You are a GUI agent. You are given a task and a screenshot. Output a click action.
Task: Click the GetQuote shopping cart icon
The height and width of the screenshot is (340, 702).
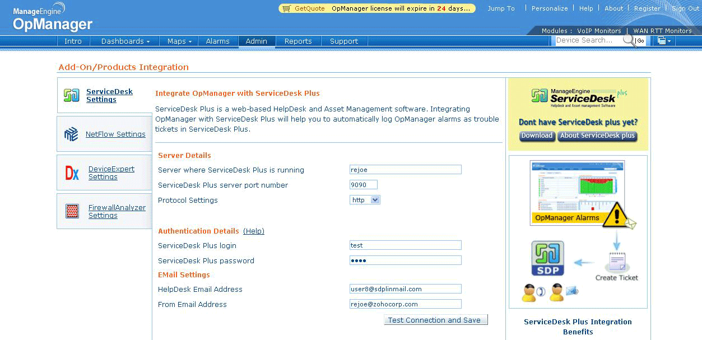286,8
